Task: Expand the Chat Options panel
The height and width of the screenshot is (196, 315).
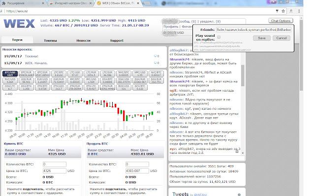Action: (x=280, y=21)
